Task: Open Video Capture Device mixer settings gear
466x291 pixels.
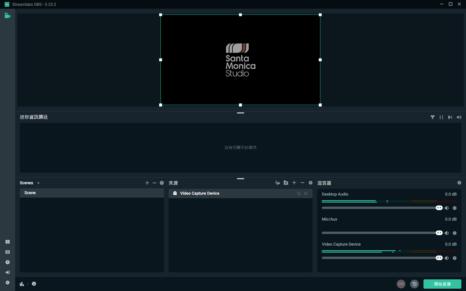Action: coord(455,258)
